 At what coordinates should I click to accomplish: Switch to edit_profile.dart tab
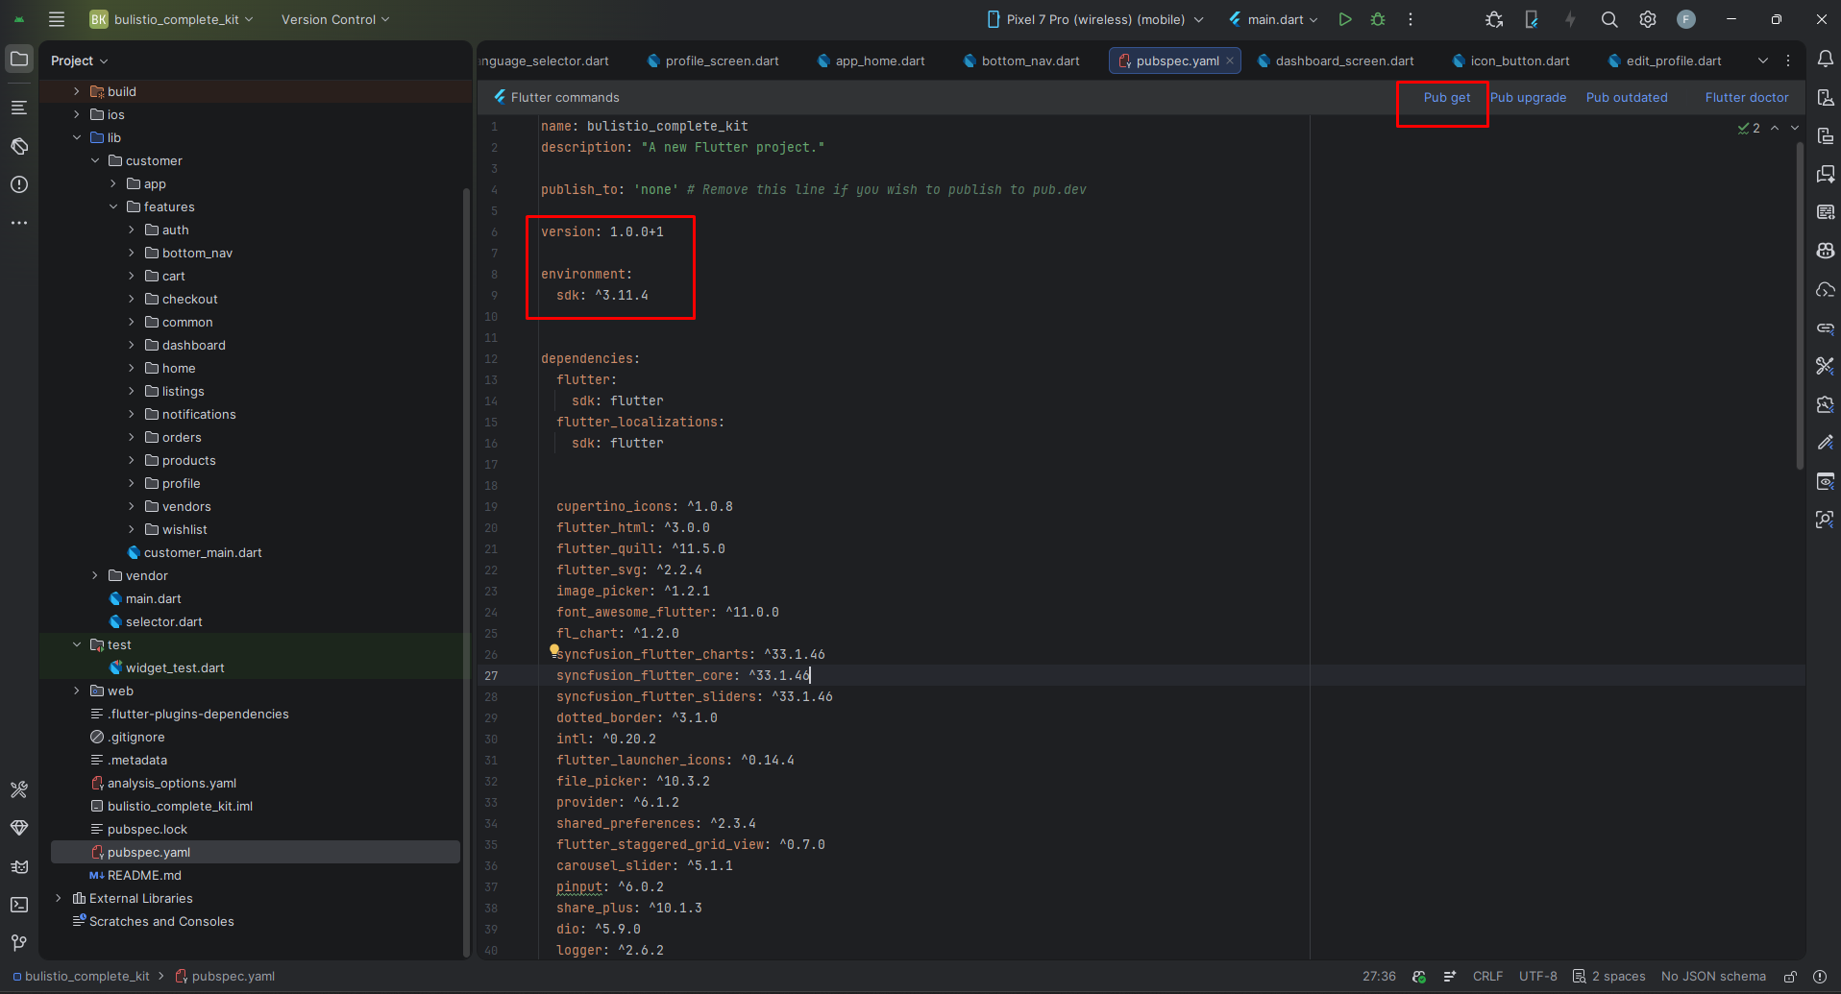point(1665,61)
